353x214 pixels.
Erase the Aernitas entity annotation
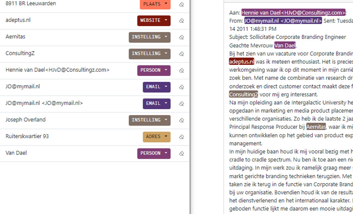pyautogui.click(x=181, y=37)
